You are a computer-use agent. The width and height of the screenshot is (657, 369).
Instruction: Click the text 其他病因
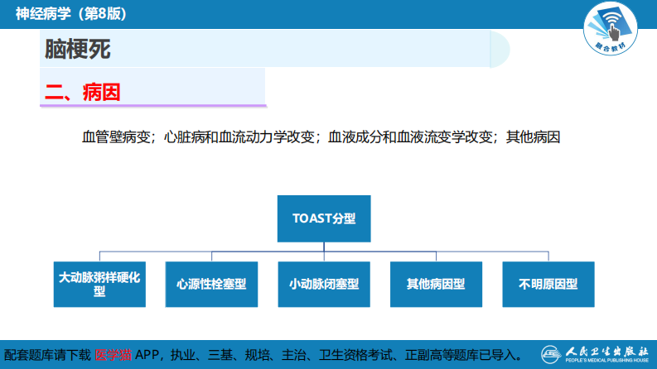tap(533, 137)
